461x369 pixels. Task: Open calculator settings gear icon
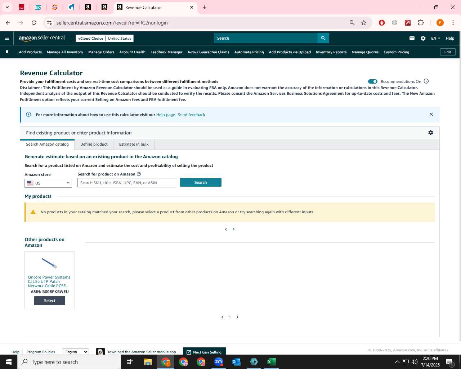430,133
